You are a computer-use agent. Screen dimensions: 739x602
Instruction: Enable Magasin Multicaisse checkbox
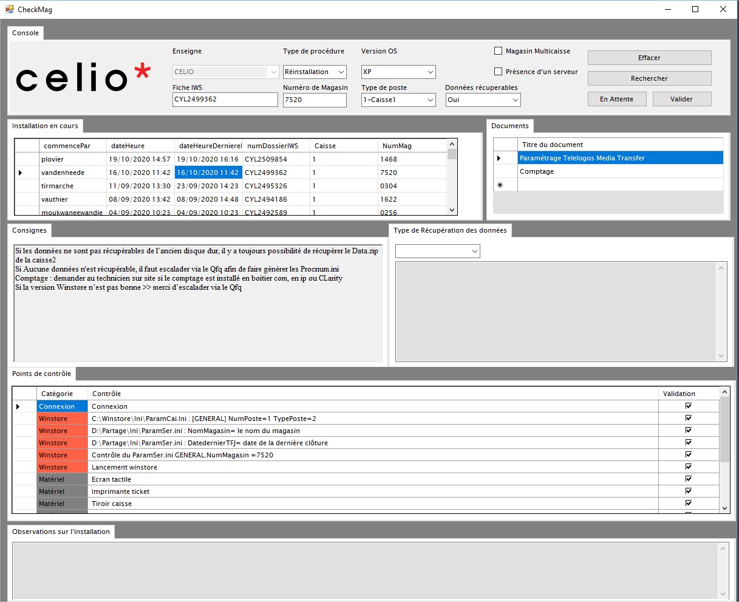click(x=499, y=51)
